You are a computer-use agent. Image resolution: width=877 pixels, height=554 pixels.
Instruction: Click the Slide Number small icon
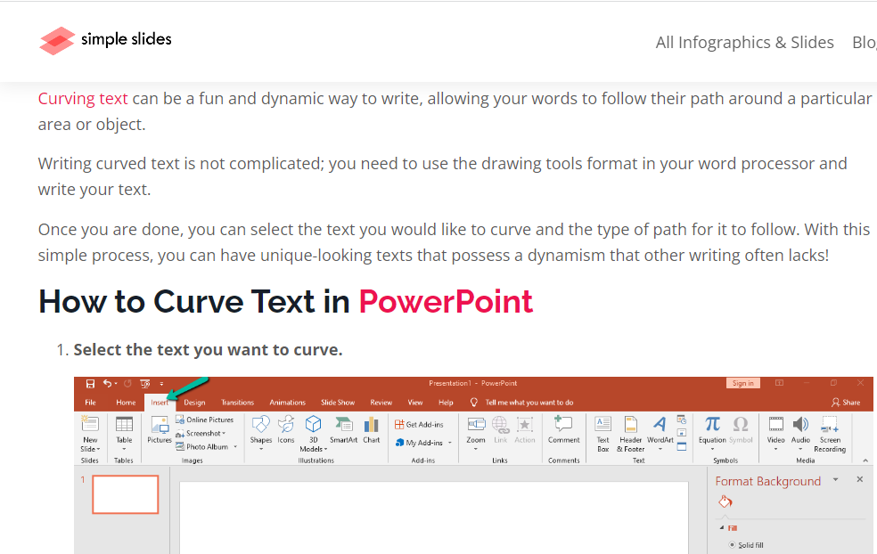681,433
